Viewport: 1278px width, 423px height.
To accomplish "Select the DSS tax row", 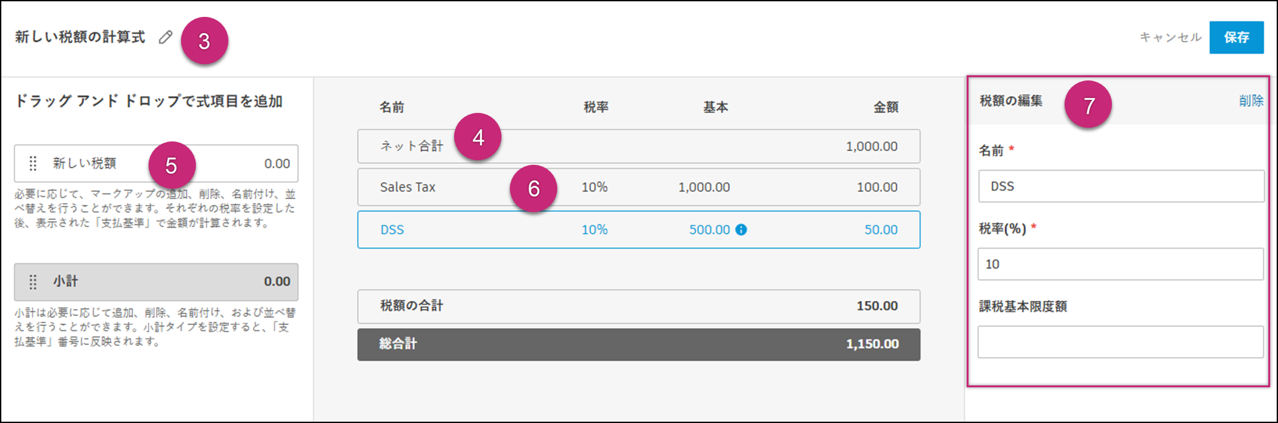I will [638, 230].
